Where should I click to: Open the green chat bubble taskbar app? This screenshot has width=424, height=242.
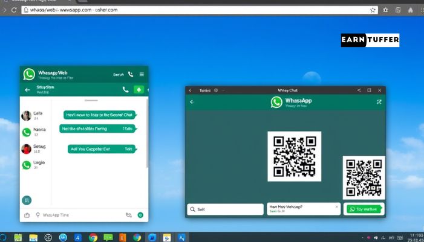(108, 237)
